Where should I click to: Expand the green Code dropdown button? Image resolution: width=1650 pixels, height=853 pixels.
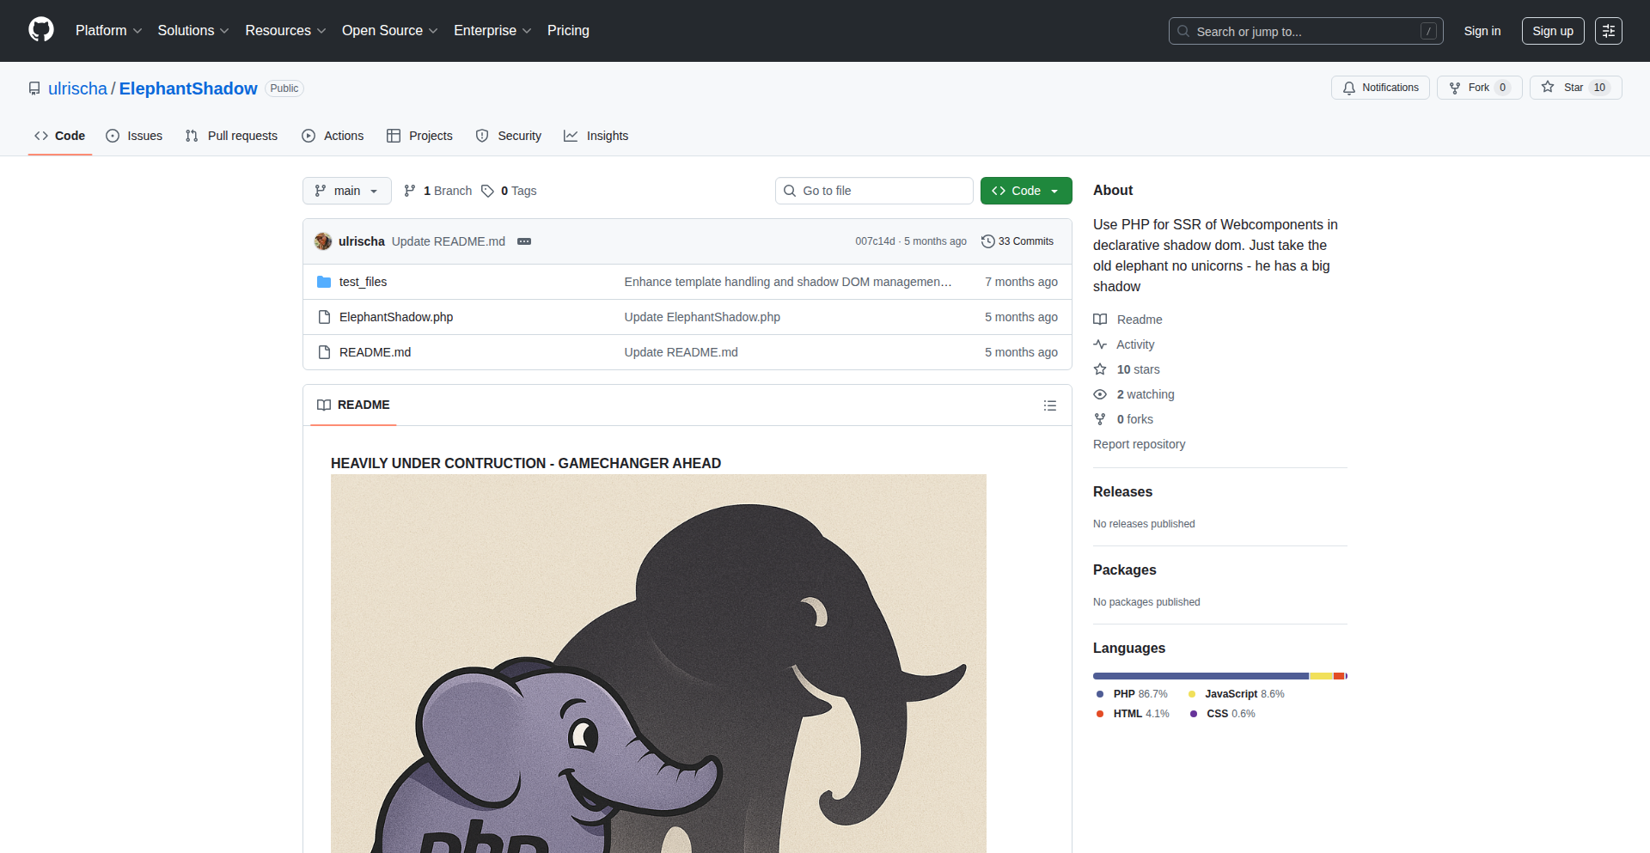(1025, 191)
